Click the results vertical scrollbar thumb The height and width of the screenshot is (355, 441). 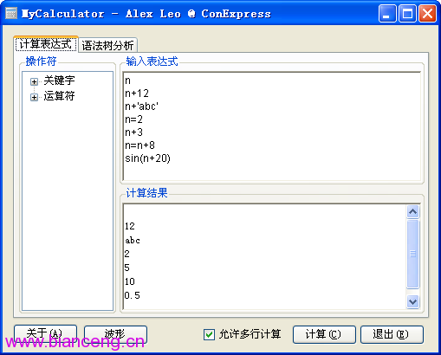[412, 254]
